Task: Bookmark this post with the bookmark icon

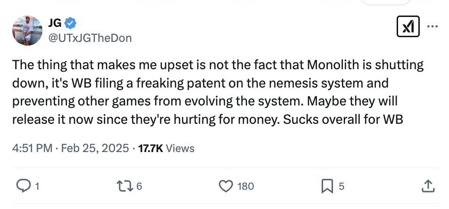Action: click(x=327, y=186)
